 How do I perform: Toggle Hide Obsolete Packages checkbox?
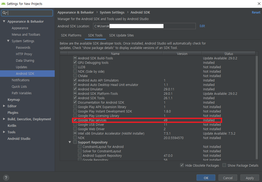182,165
